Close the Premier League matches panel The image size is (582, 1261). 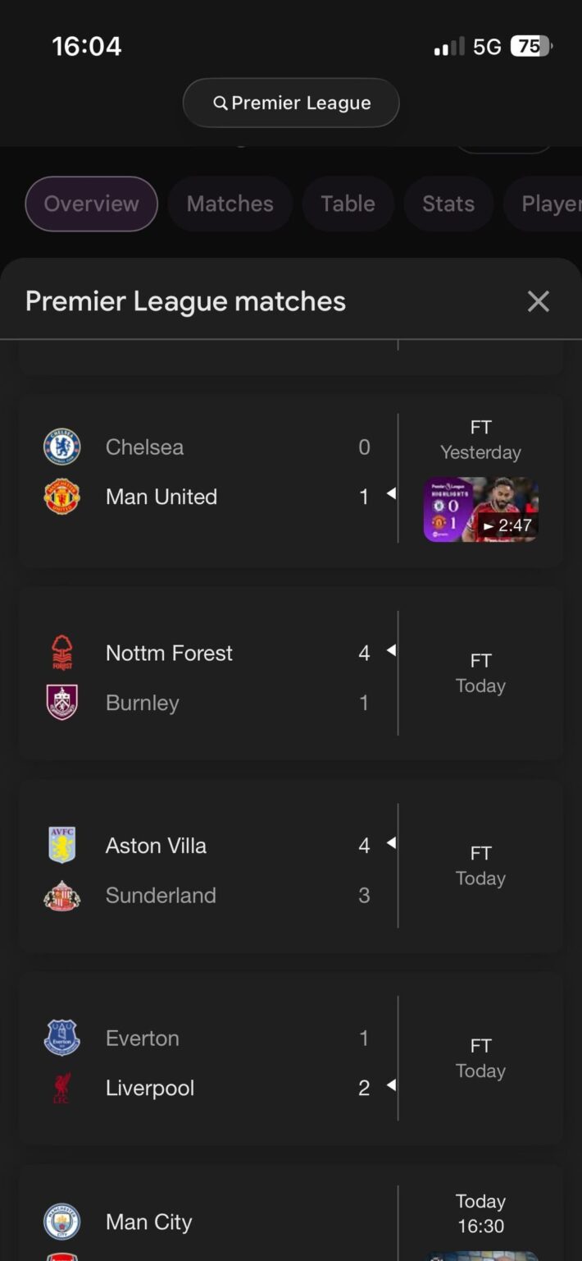click(539, 301)
